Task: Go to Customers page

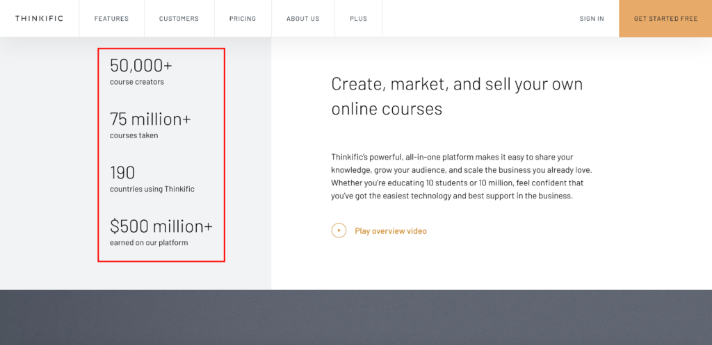Action: 179,19
